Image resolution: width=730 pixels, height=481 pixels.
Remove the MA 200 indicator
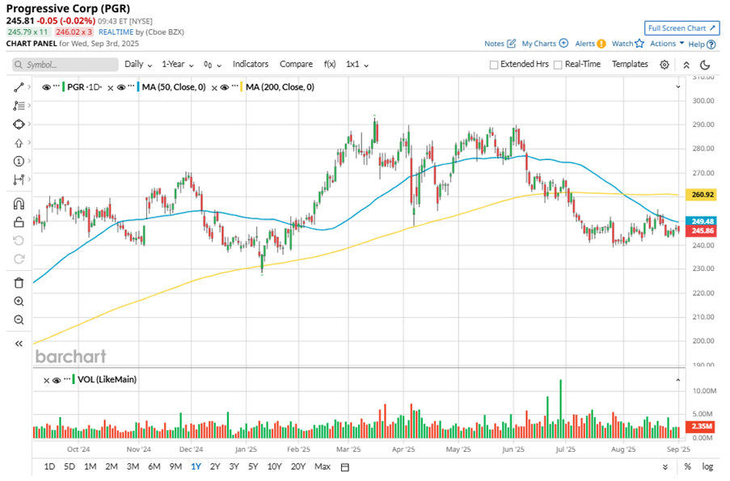[x=214, y=87]
